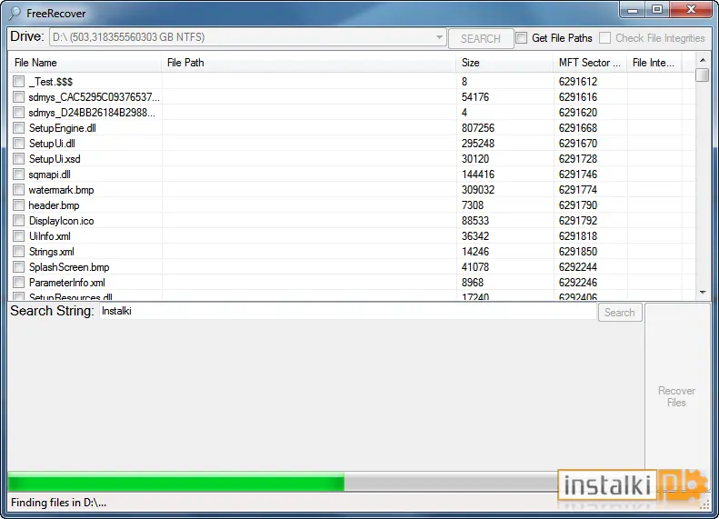Screen dimensions: 719x519
Task: Click the green scanning progress bar
Action: coord(176,484)
